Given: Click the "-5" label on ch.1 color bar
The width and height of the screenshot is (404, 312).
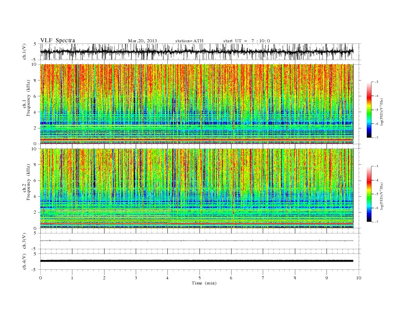Looking at the screenshot, I should click(x=376, y=110).
